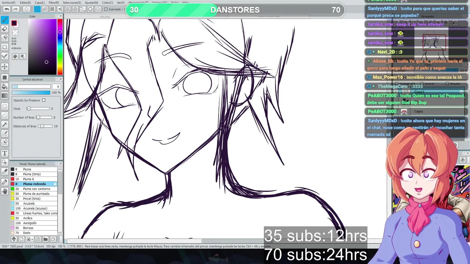Click the cloud download brush button
The height and width of the screenshot is (264, 470).
pos(14,239)
